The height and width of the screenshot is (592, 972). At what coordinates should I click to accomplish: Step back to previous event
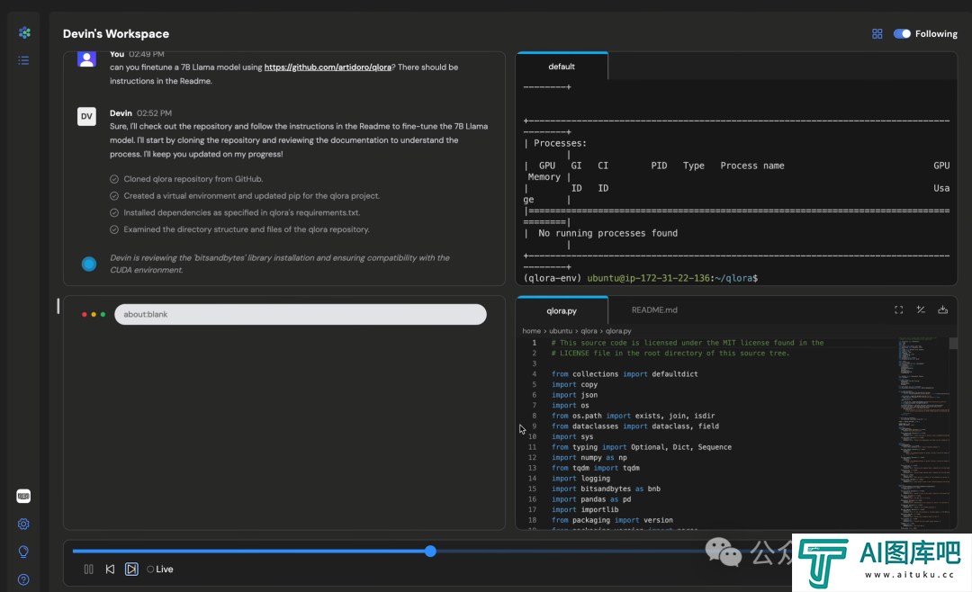pos(110,570)
